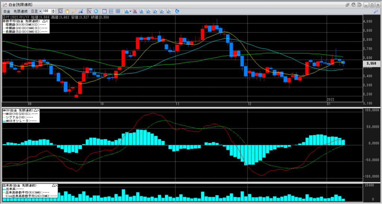
Task: Click the circular refresh icon in toolbar
Action: pyautogui.click(x=96, y=11)
